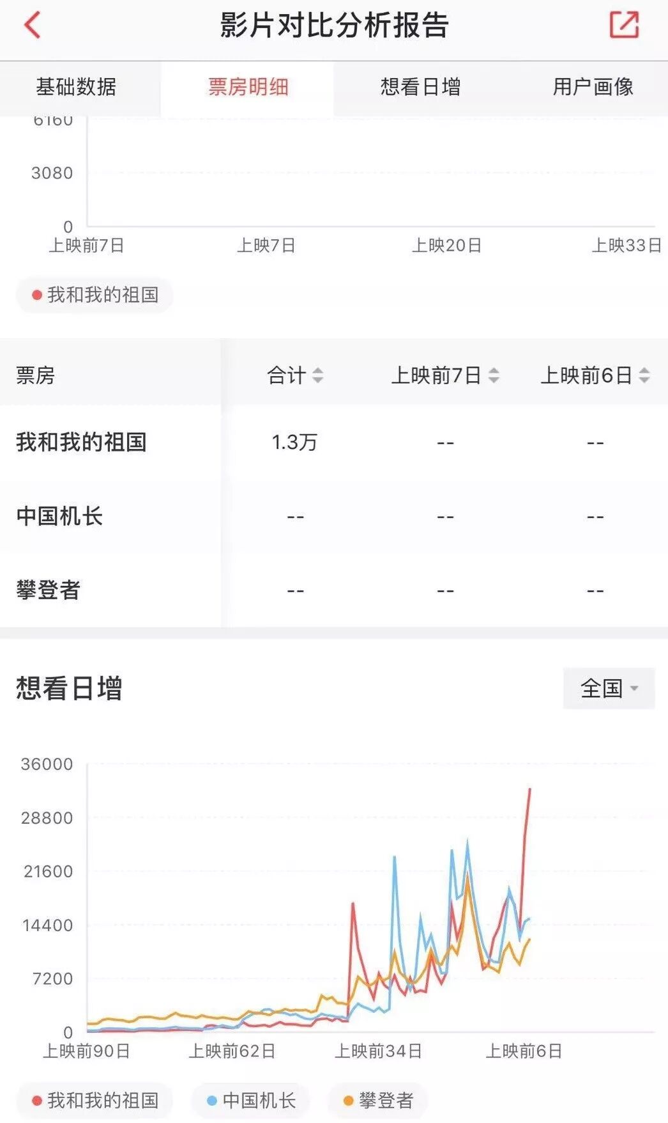Sort table by 上映前7日 column
This screenshot has height=1123, width=668.
tap(445, 375)
